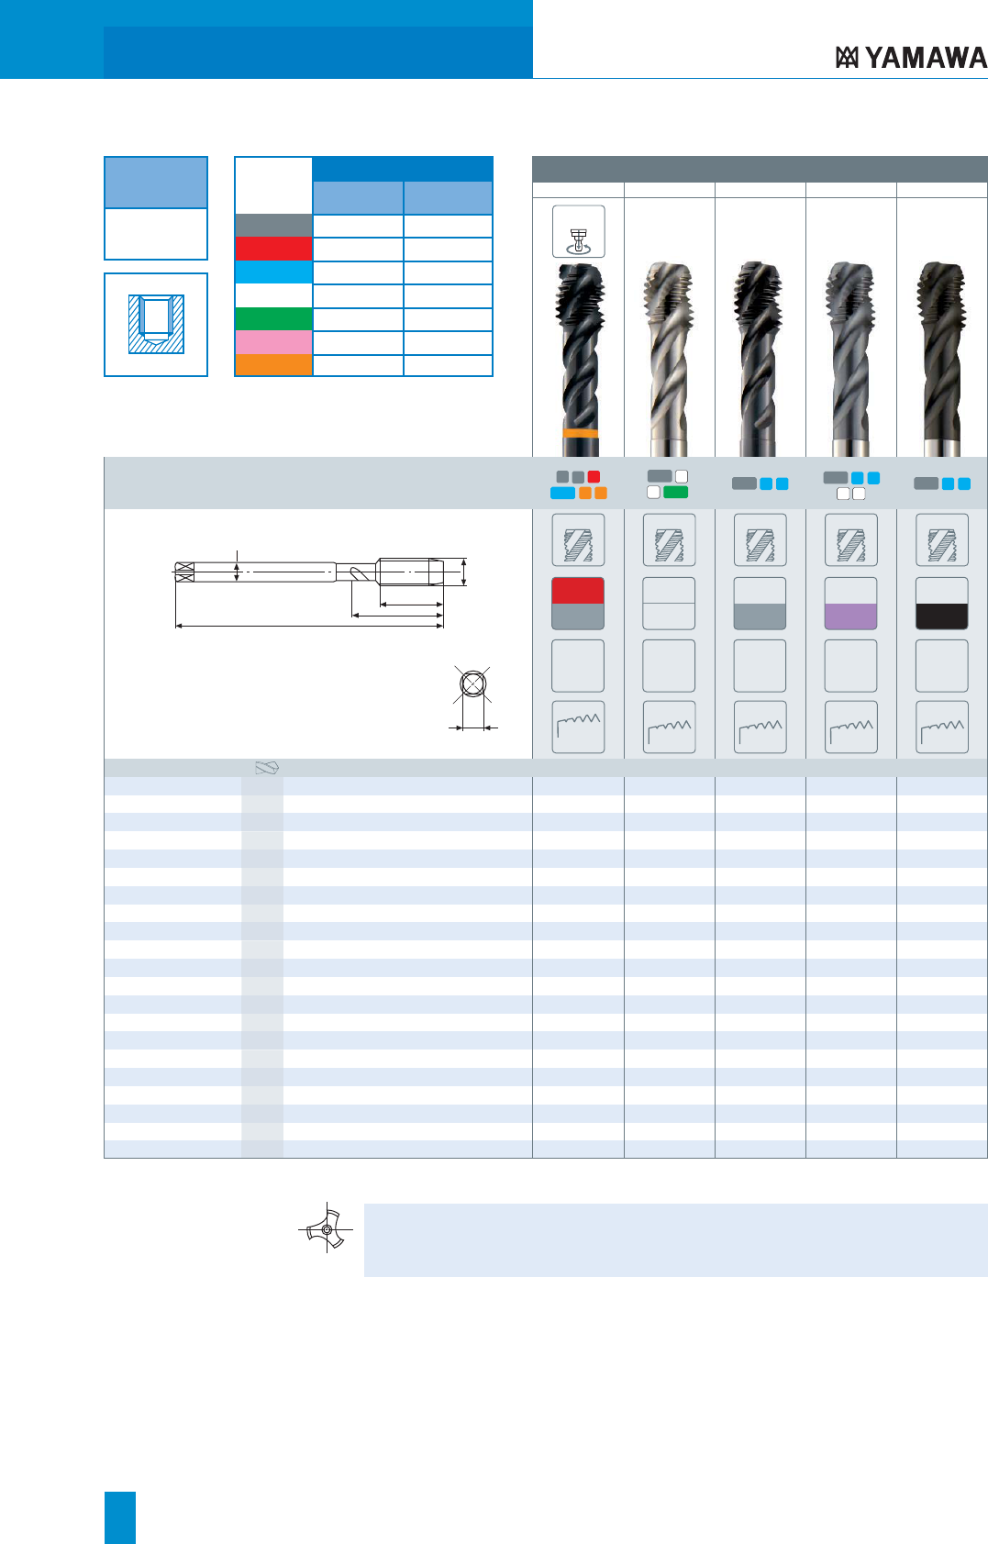The image size is (988, 1544).
Task: Click the tap image above the black swatch
Action: pyautogui.click(x=941, y=360)
